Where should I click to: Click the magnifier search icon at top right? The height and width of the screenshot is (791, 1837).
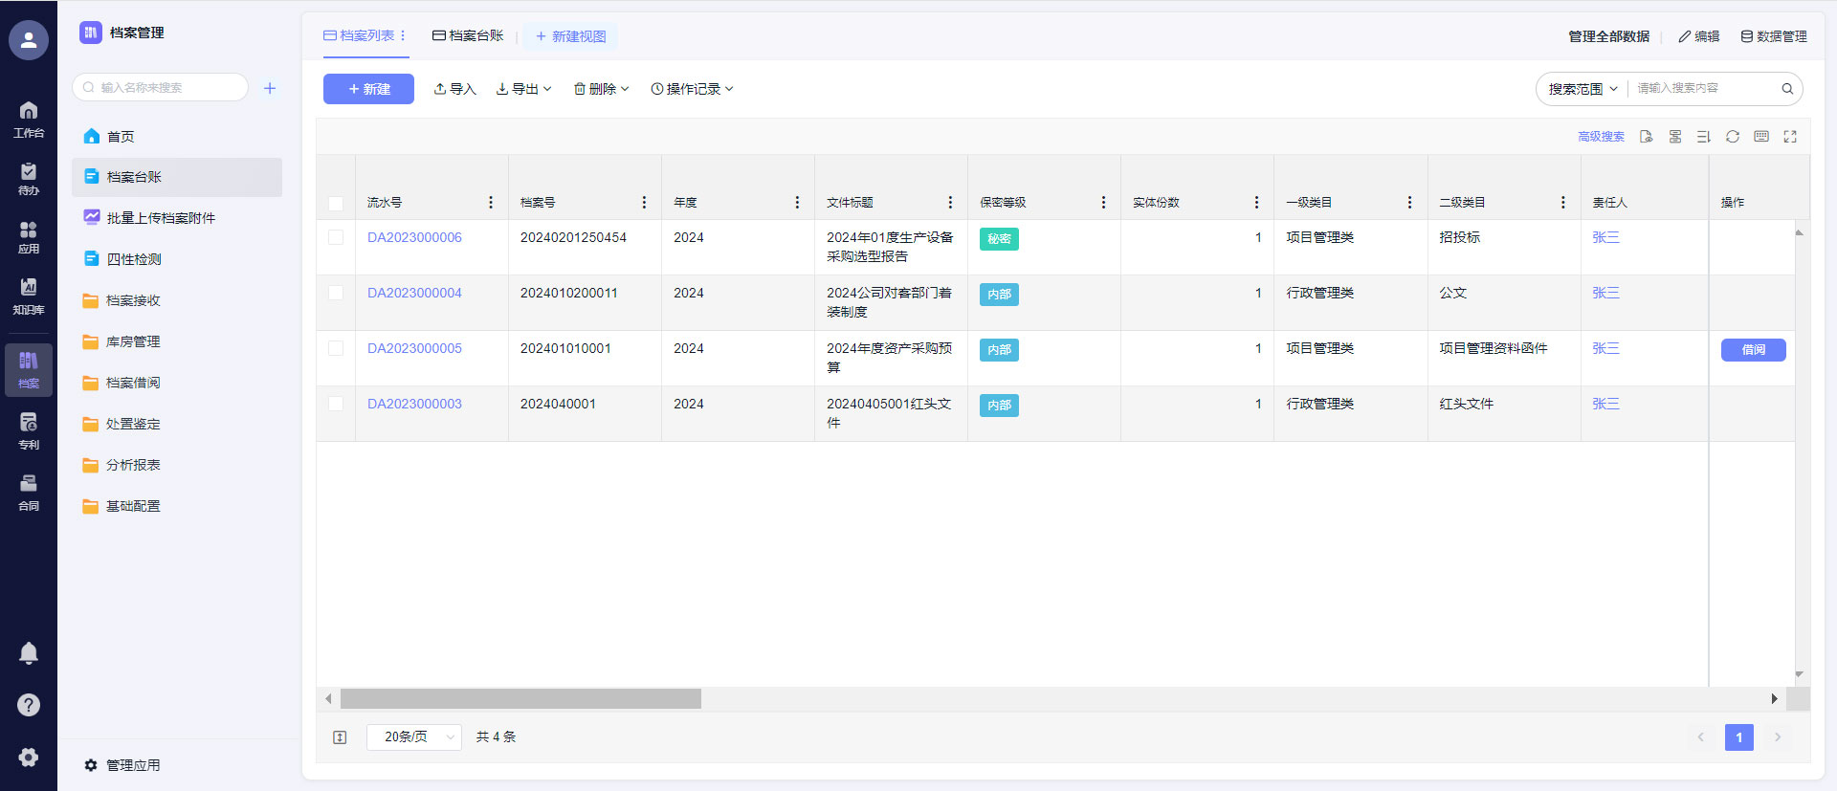(x=1786, y=89)
